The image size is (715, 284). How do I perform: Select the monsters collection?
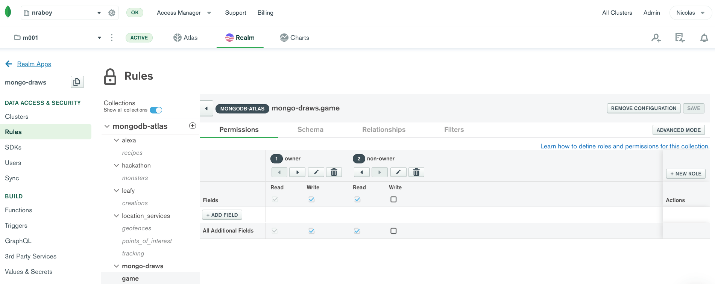pos(135,178)
